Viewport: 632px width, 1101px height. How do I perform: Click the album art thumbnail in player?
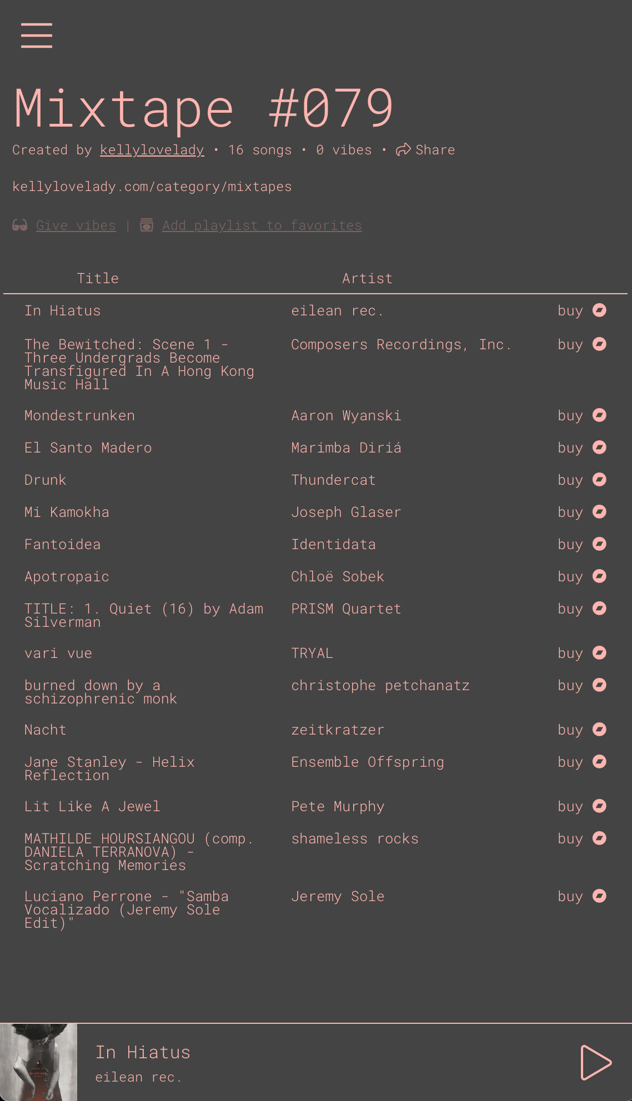[38, 1062]
